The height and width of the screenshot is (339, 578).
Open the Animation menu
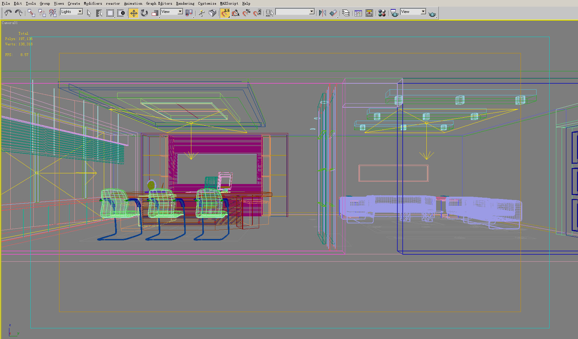pos(133,3)
